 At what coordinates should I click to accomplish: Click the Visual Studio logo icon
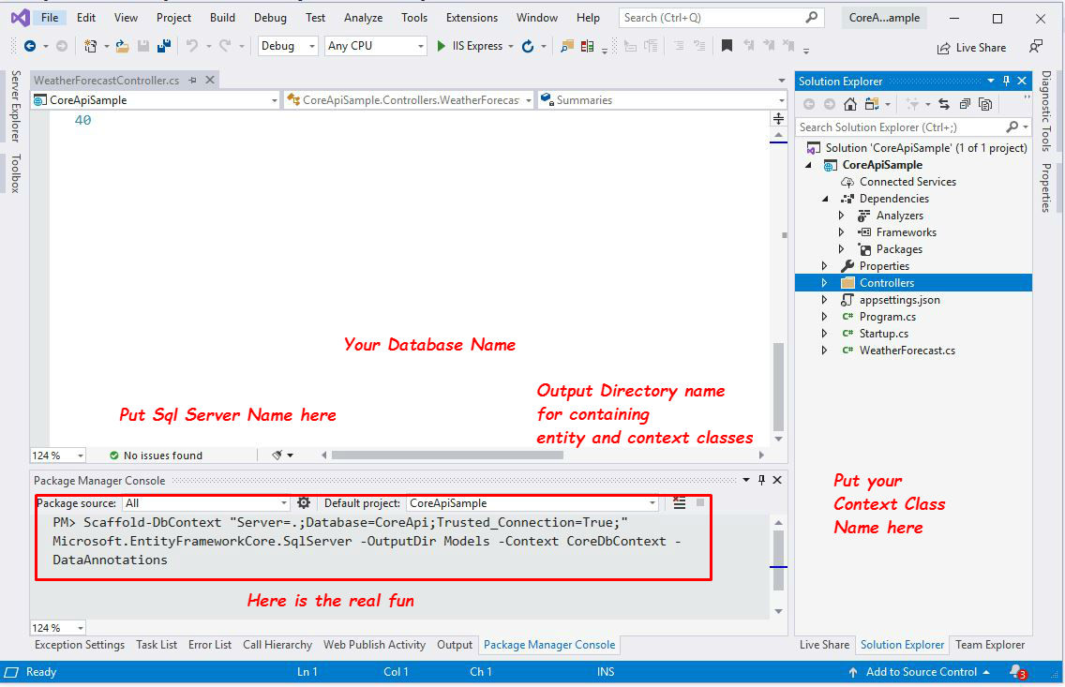tap(21, 18)
